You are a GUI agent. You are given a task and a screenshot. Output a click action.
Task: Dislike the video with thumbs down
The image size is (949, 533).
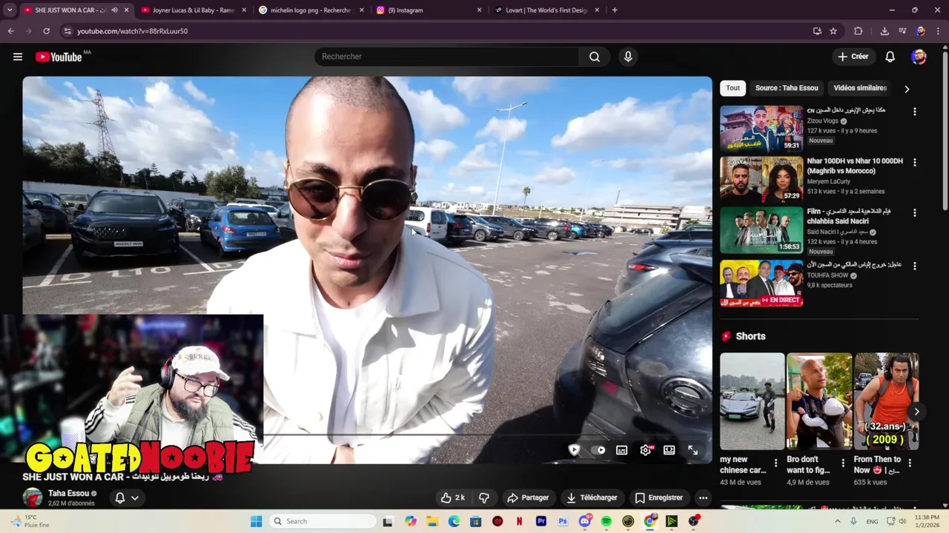(484, 497)
